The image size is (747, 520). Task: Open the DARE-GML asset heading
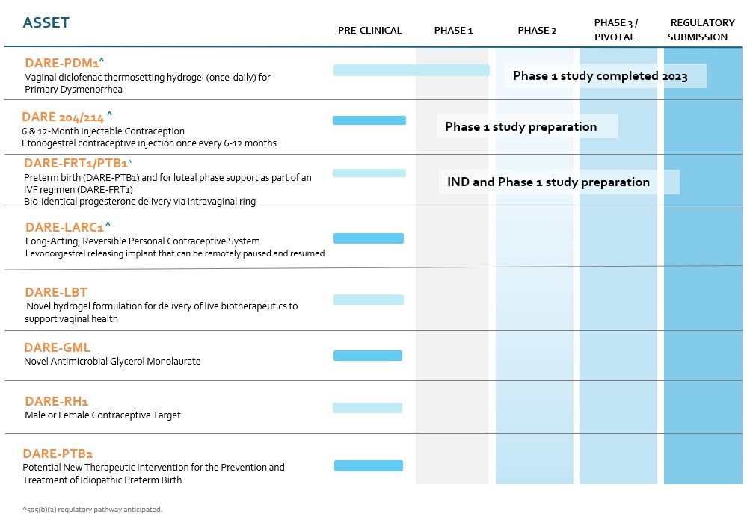(57, 347)
